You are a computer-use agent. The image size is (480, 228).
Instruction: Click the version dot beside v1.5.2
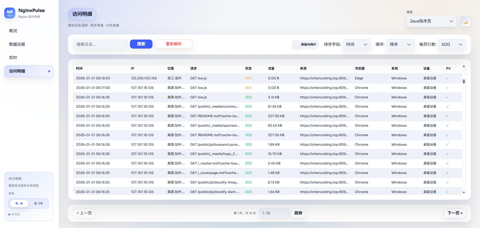point(9,214)
